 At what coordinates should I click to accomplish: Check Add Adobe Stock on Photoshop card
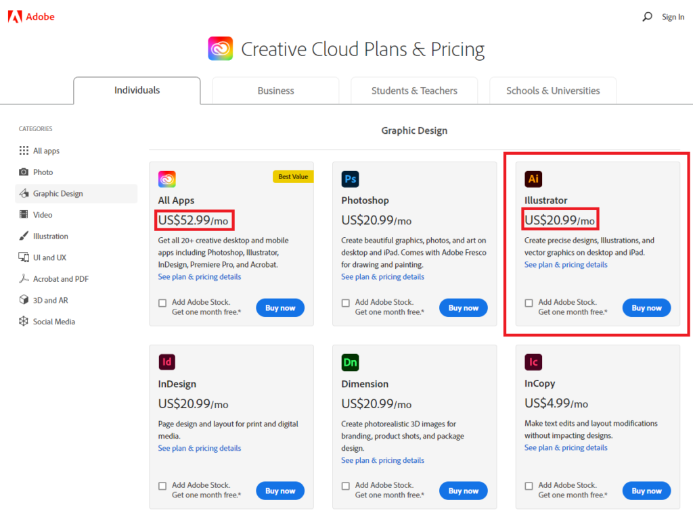[x=346, y=303]
